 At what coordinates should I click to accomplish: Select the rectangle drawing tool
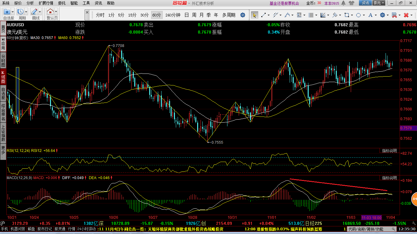tap(347, 15)
